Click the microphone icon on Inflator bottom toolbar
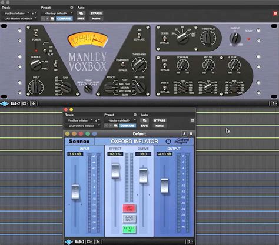 click(98, 242)
